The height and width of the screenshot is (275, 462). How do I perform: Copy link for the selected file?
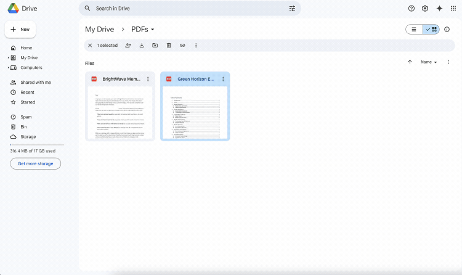(182, 46)
